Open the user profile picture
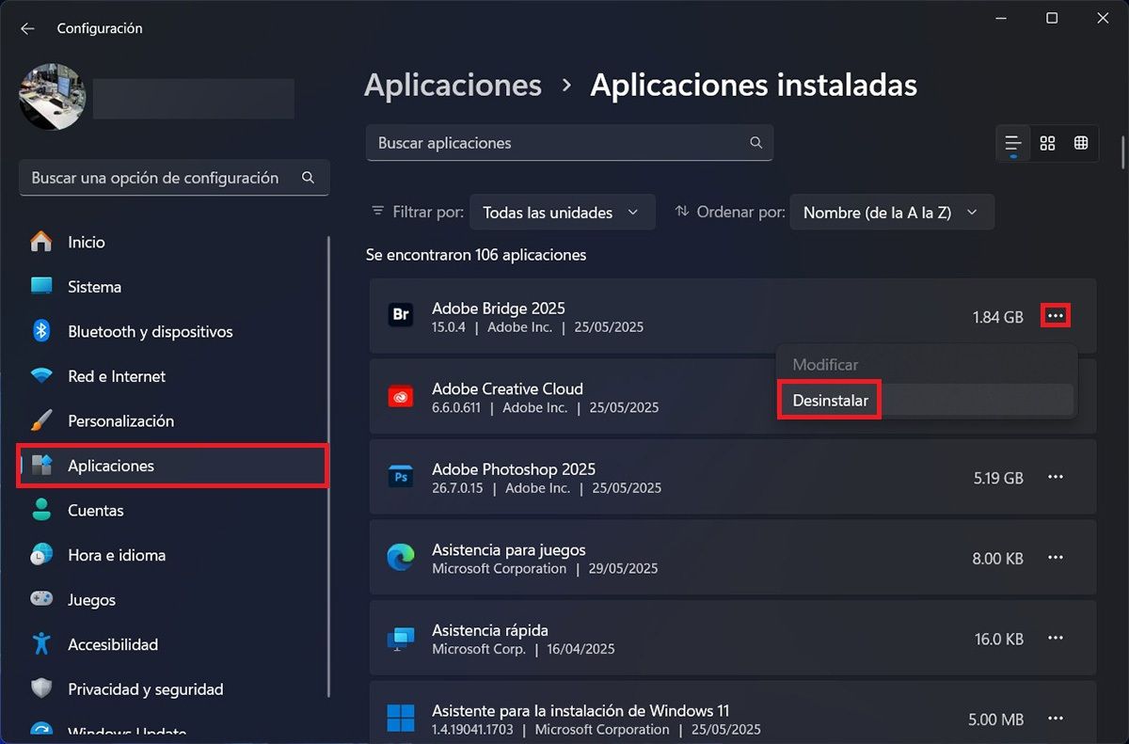The image size is (1129, 744). coord(53,97)
